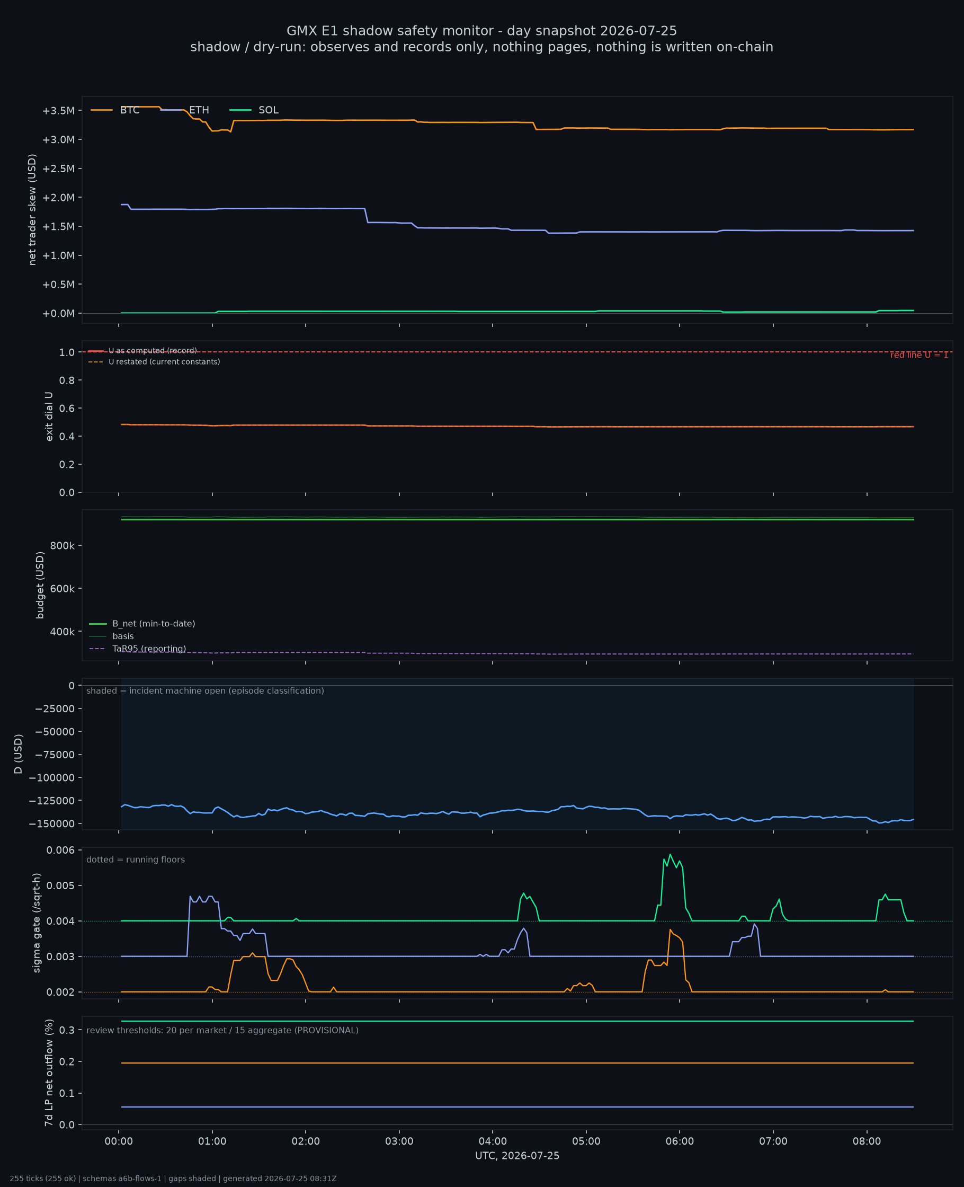Click the 00:00 x-axis tick label
The height and width of the screenshot is (1187, 964).
point(118,1141)
